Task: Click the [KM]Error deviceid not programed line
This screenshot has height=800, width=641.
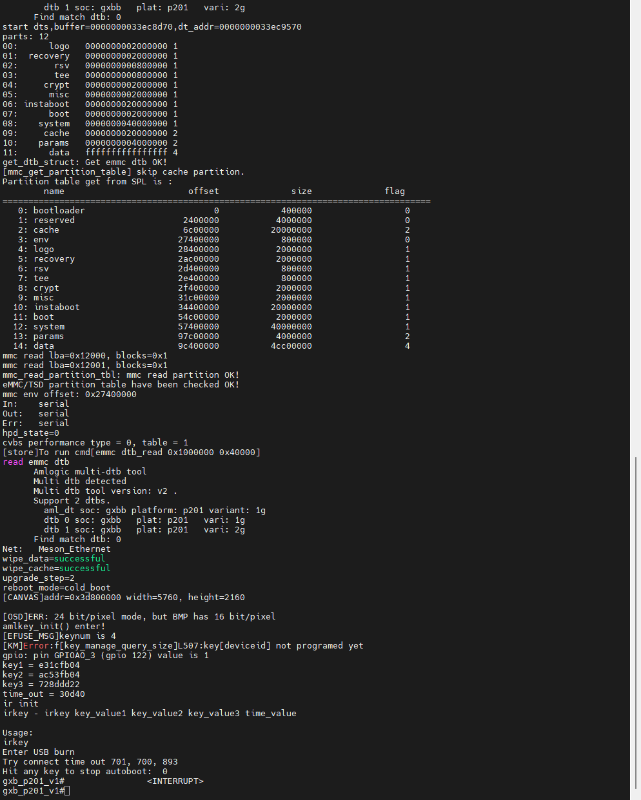Action: click(183, 646)
